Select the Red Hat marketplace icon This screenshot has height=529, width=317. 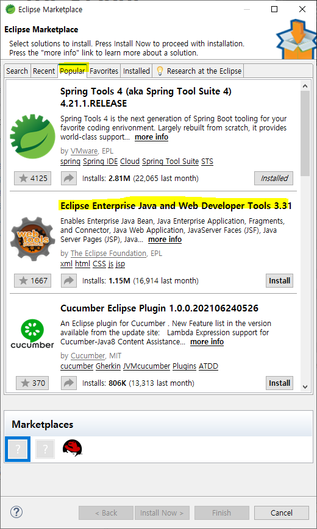73,449
